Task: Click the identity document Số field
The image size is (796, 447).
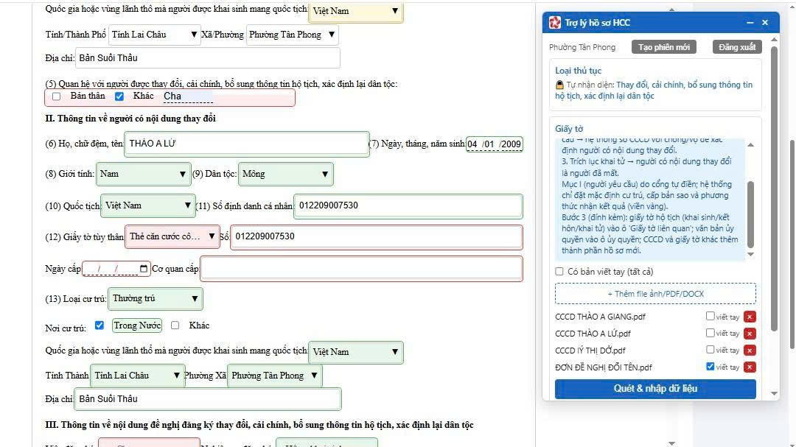Action: pos(377,237)
